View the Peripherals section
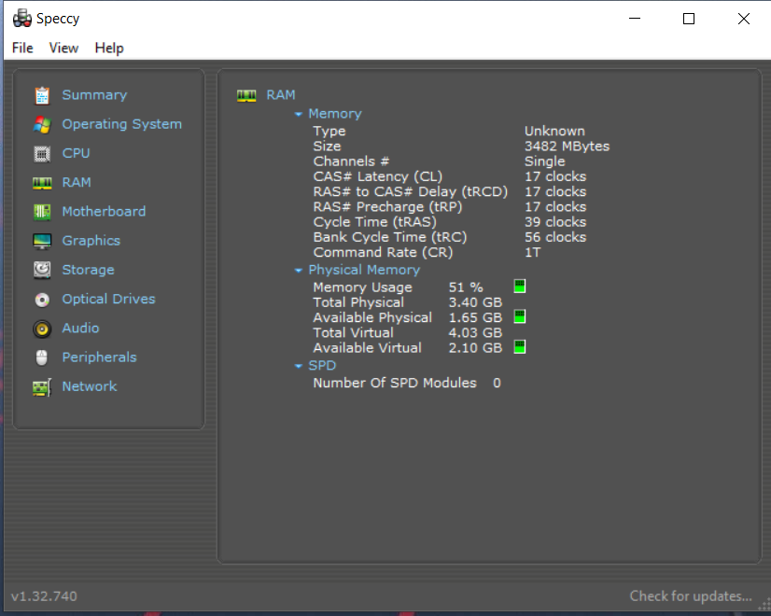The width and height of the screenshot is (771, 616). coord(99,357)
